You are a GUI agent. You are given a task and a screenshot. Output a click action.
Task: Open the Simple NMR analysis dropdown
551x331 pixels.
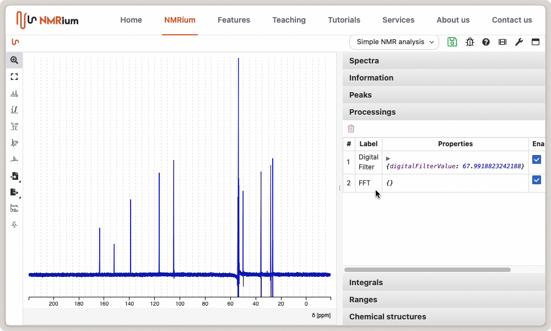[x=394, y=42]
